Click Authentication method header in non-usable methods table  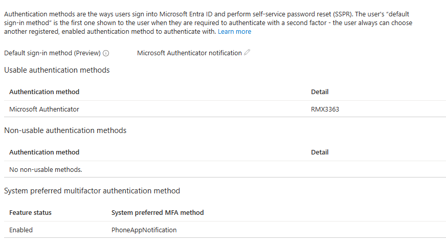coord(44,152)
